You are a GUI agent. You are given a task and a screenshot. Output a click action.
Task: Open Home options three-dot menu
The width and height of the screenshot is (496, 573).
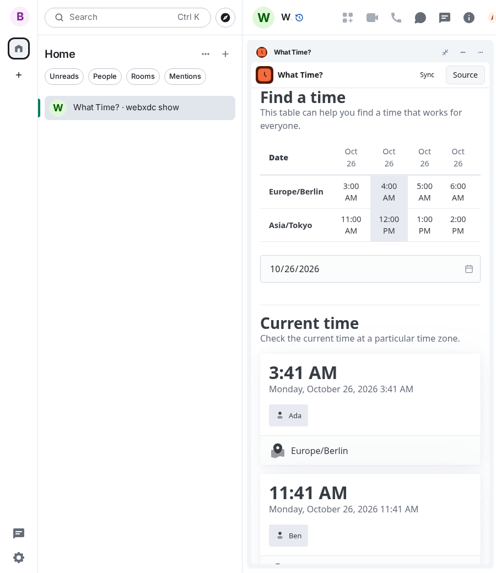(206, 54)
